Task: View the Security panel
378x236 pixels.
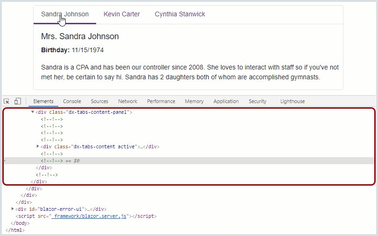Action: pos(258,101)
